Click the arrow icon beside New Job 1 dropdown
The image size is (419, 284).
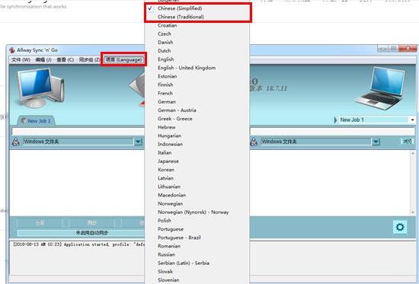[x=336, y=120]
